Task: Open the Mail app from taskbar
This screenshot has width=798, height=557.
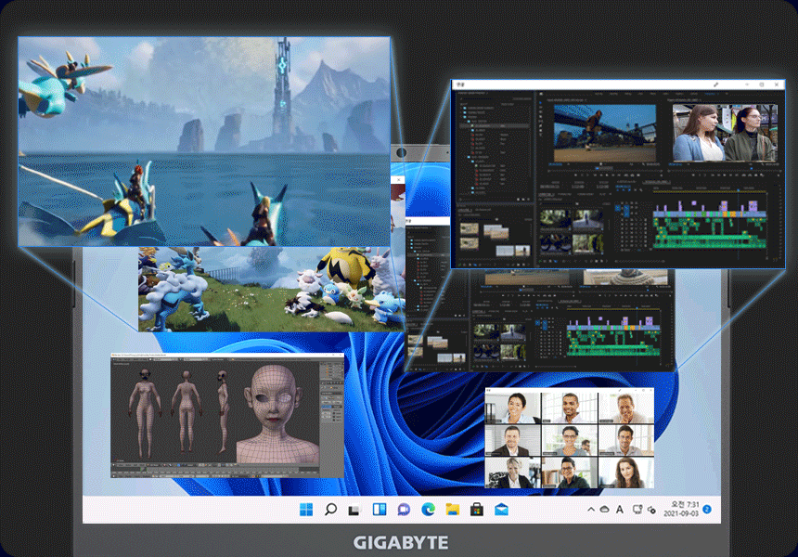Action: pyautogui.click(x=501, y=509)
